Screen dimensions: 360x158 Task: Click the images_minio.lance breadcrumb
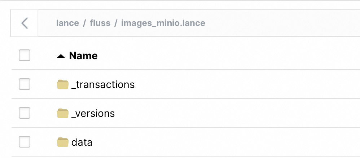pos(163,23)
